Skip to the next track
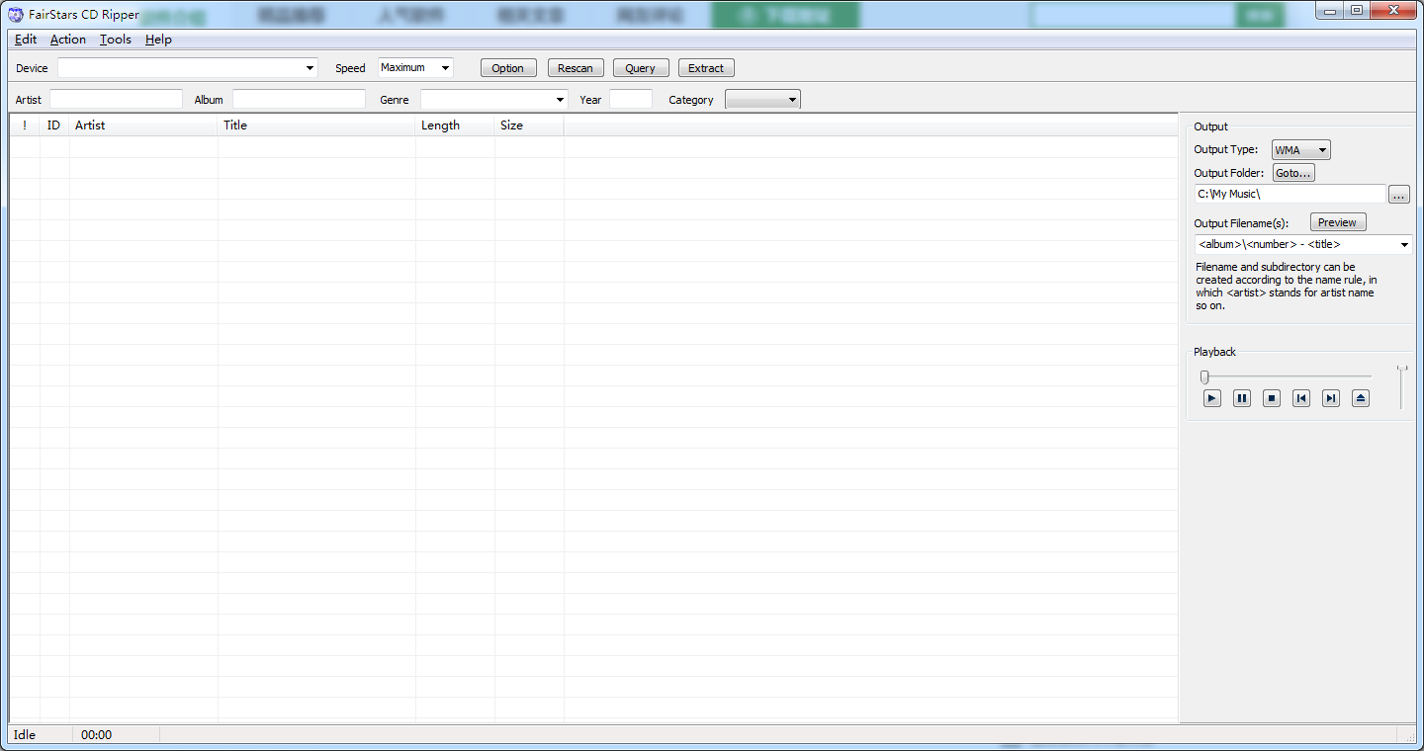1424x751 pixels. [1331, 398]
